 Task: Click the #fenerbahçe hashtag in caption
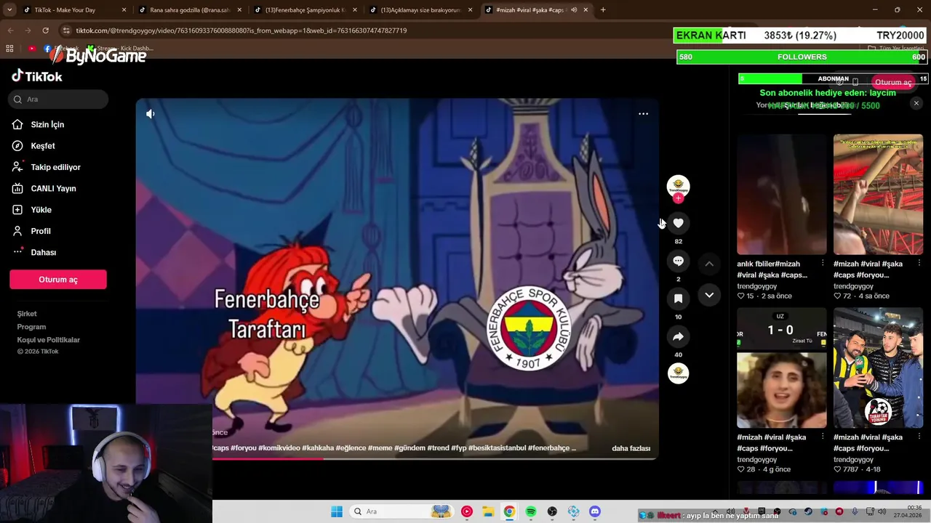pos(549,448)
